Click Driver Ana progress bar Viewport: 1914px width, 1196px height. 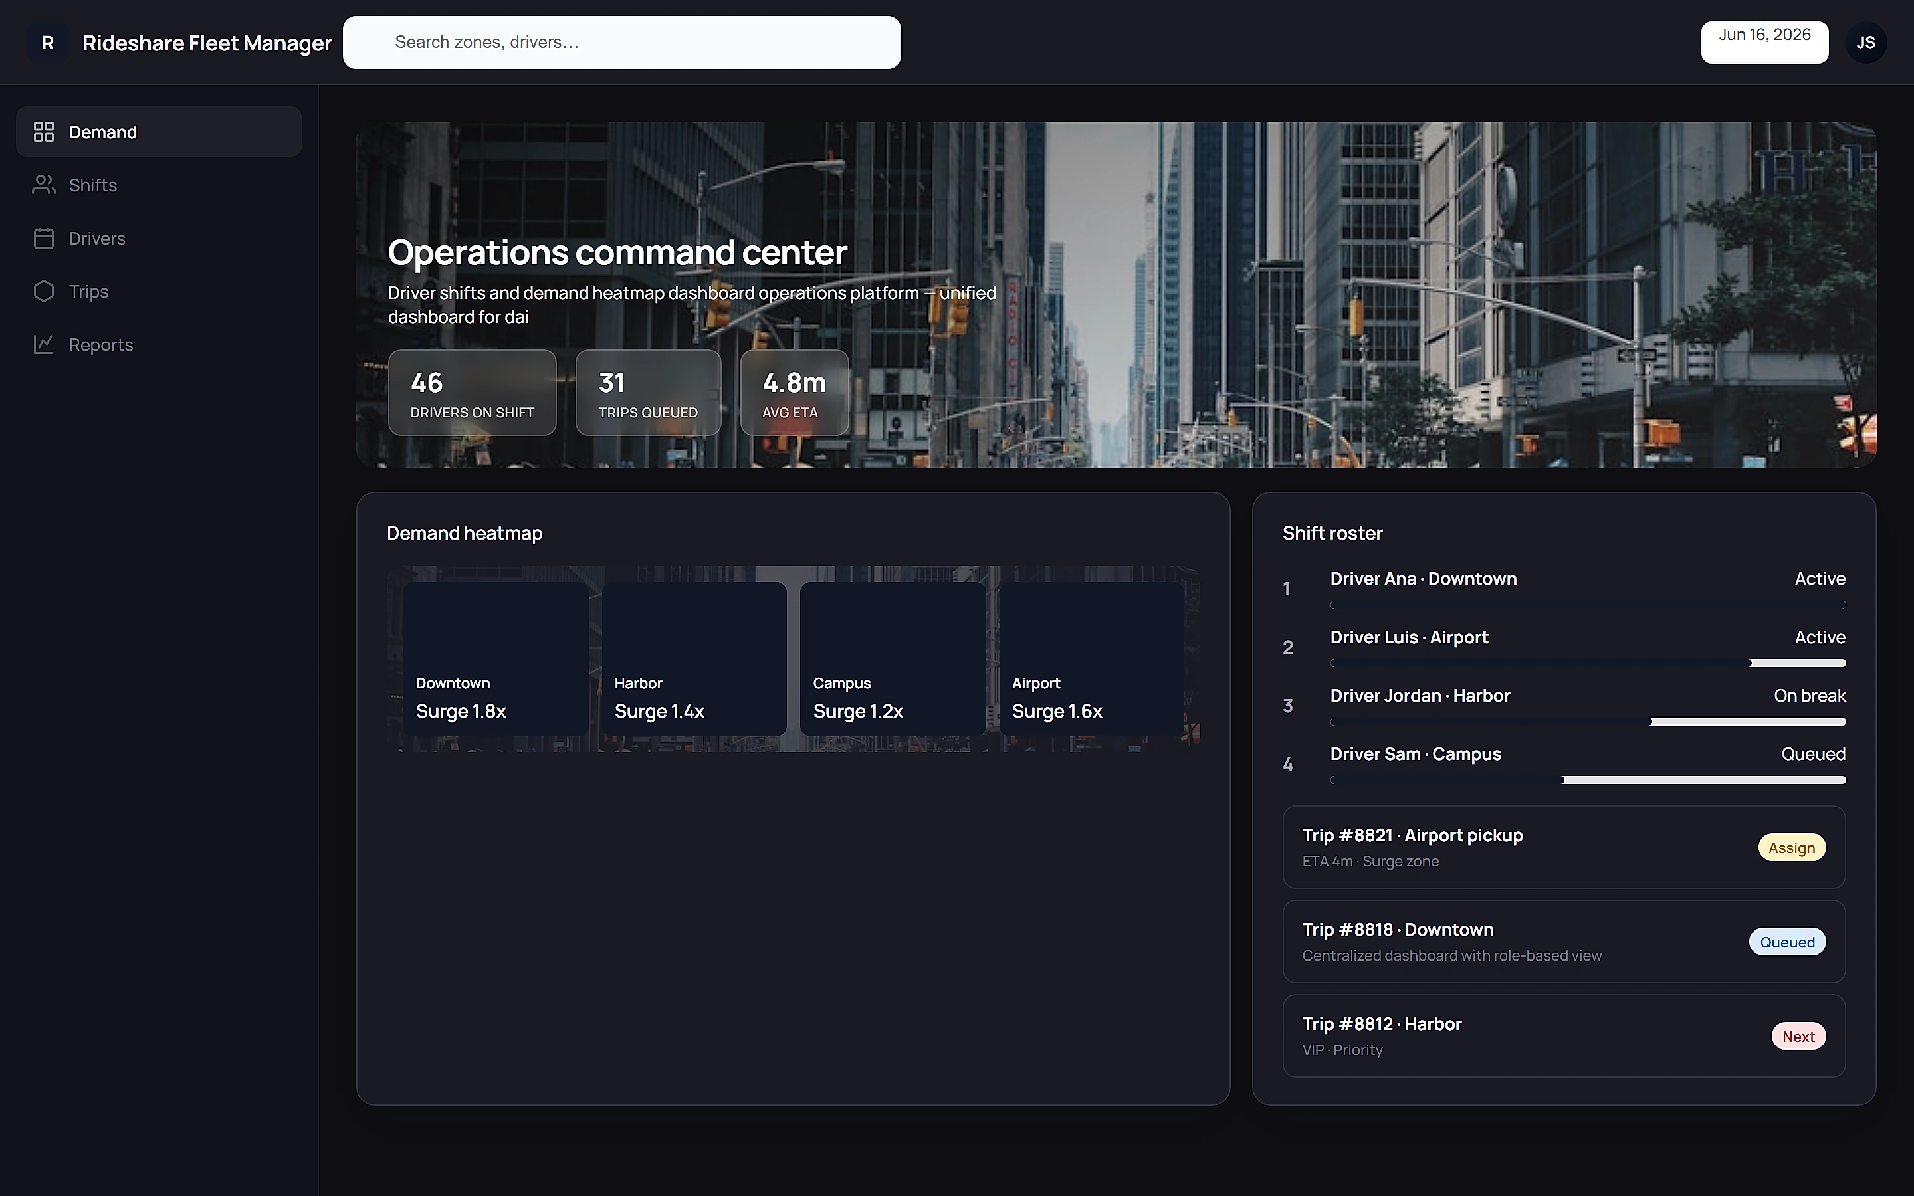[x=1587, y=605]
